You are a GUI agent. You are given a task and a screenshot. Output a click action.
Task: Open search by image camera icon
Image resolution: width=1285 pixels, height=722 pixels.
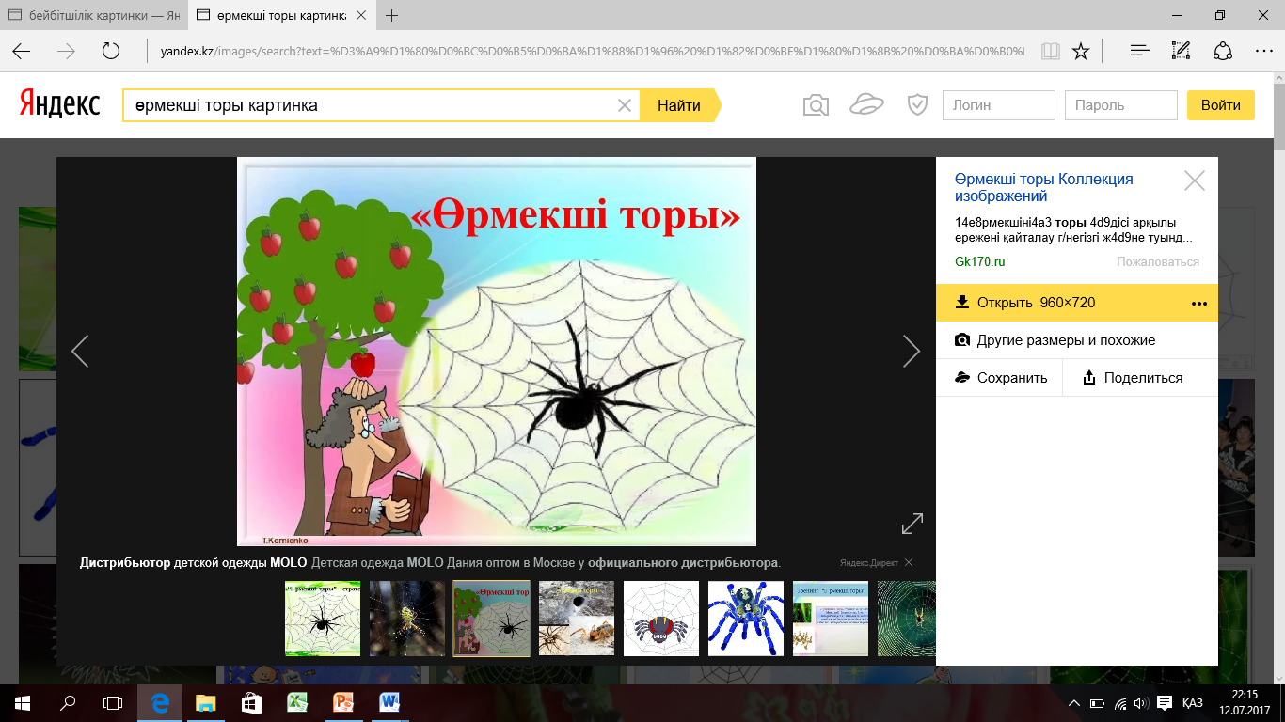point(816,105)
